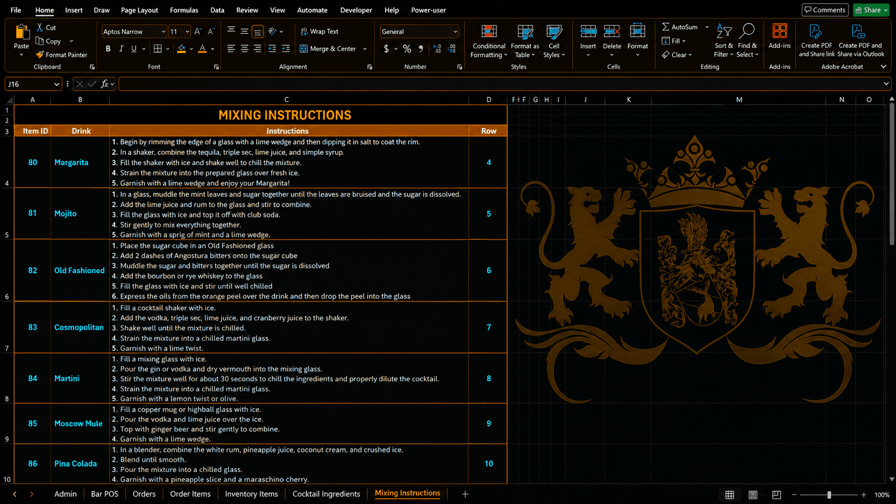Toggle Bold formatting
The image size is (896, 504).
coord(108,49)
